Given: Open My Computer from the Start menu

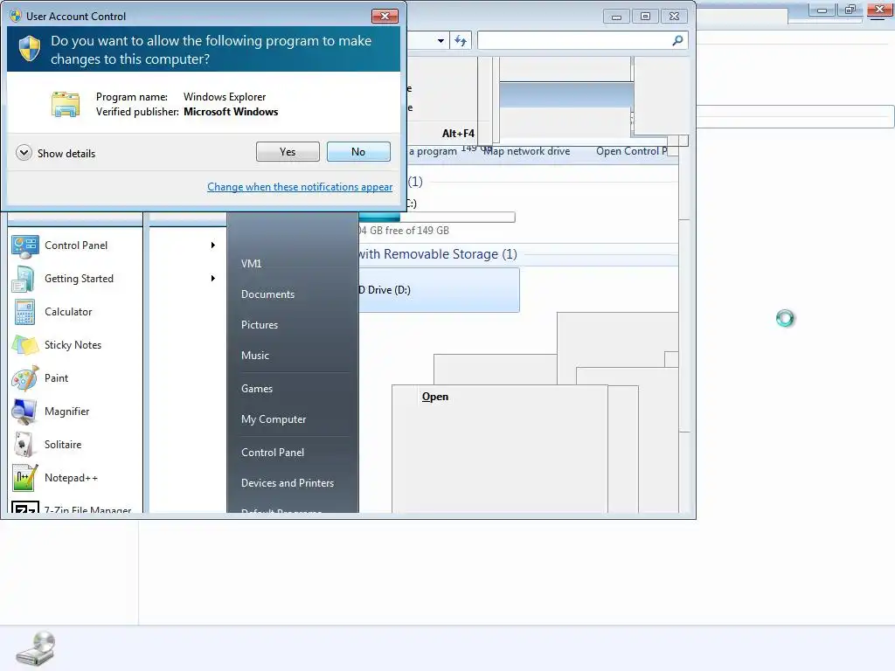Looking at the screenshot, I should point(274,419).
